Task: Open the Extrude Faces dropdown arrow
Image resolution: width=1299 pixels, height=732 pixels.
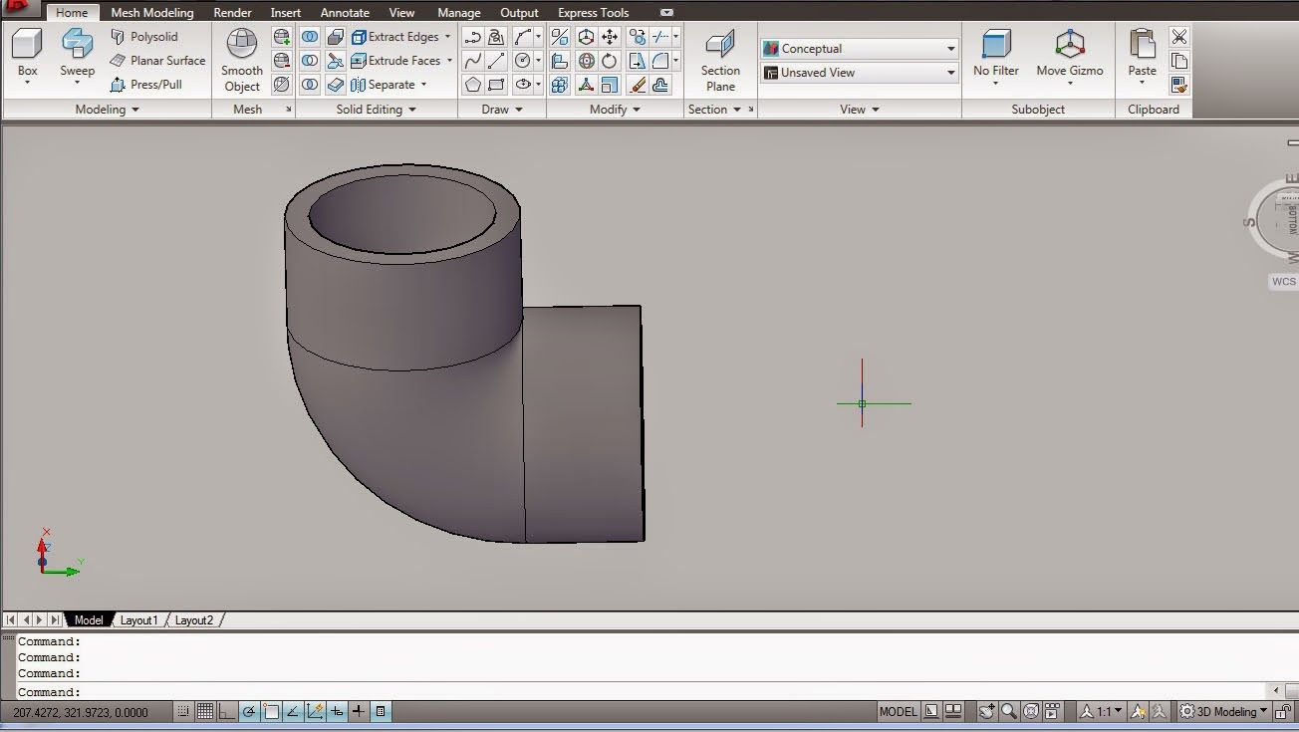Action: 449,61
